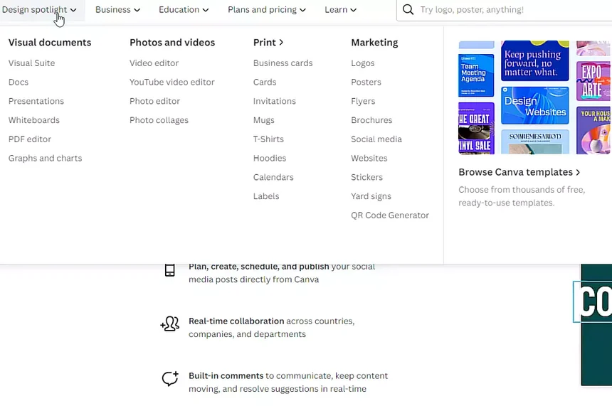Open the Photo editor link
The height and width of the screenshot is (406, 612).
[x=154, y=101]
